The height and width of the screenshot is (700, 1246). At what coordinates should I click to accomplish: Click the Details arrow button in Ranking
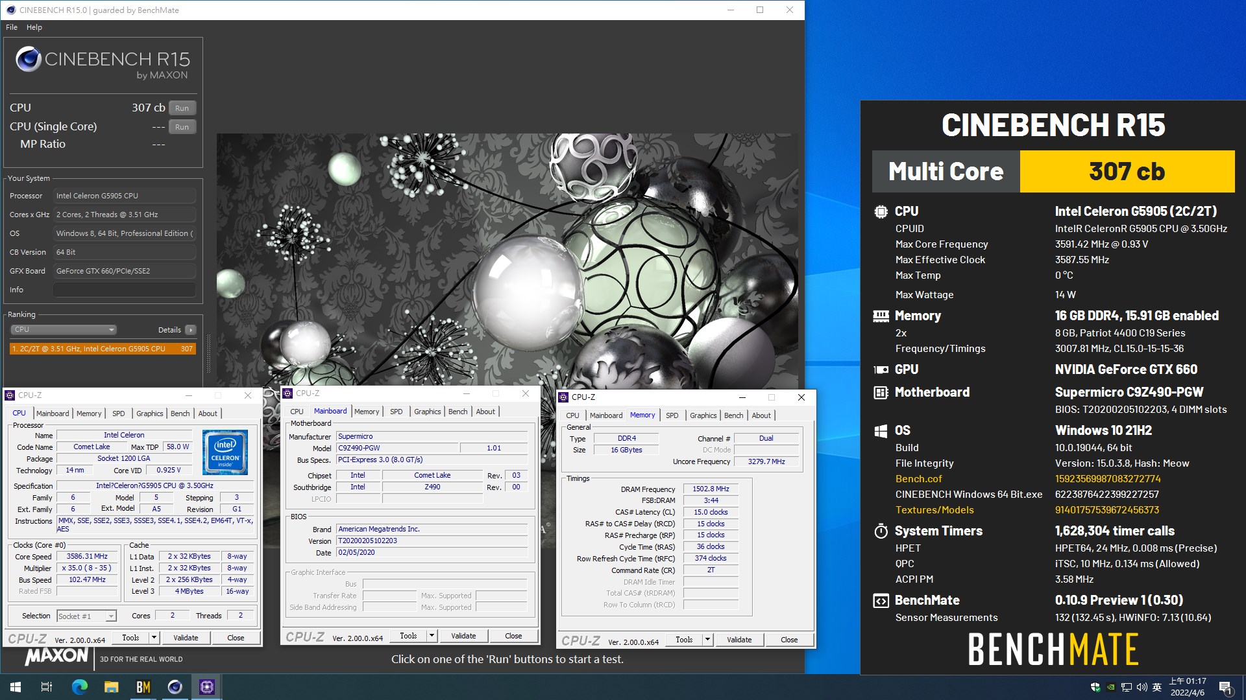190,330
